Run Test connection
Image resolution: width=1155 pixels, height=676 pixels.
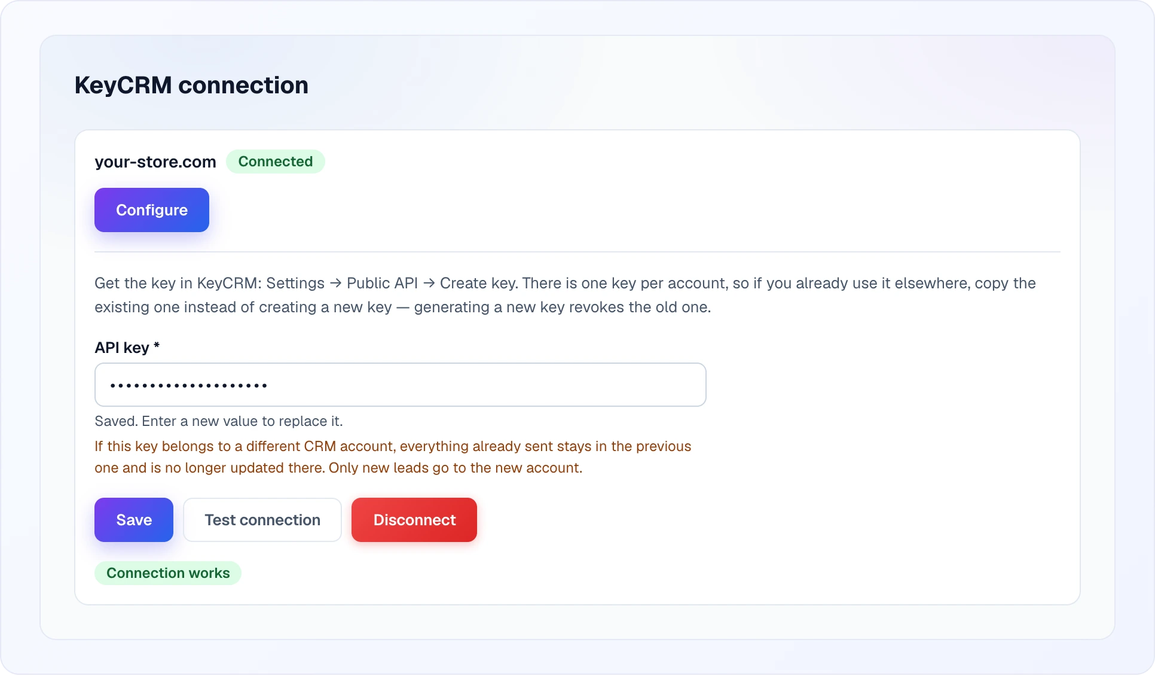262,520
